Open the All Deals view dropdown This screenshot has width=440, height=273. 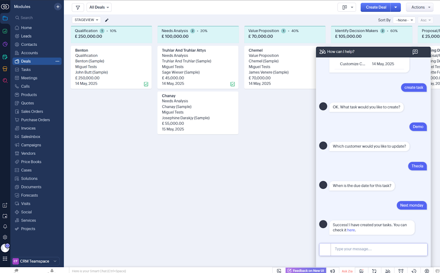pos(99,7)
